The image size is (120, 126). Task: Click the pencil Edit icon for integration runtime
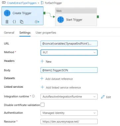pos(103,97)
